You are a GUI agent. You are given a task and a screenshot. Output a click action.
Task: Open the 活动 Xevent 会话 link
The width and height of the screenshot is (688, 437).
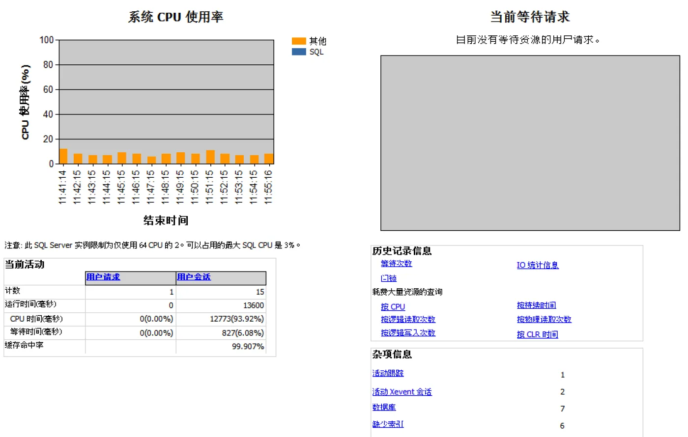pyautogui.click(x=402, y=392)
